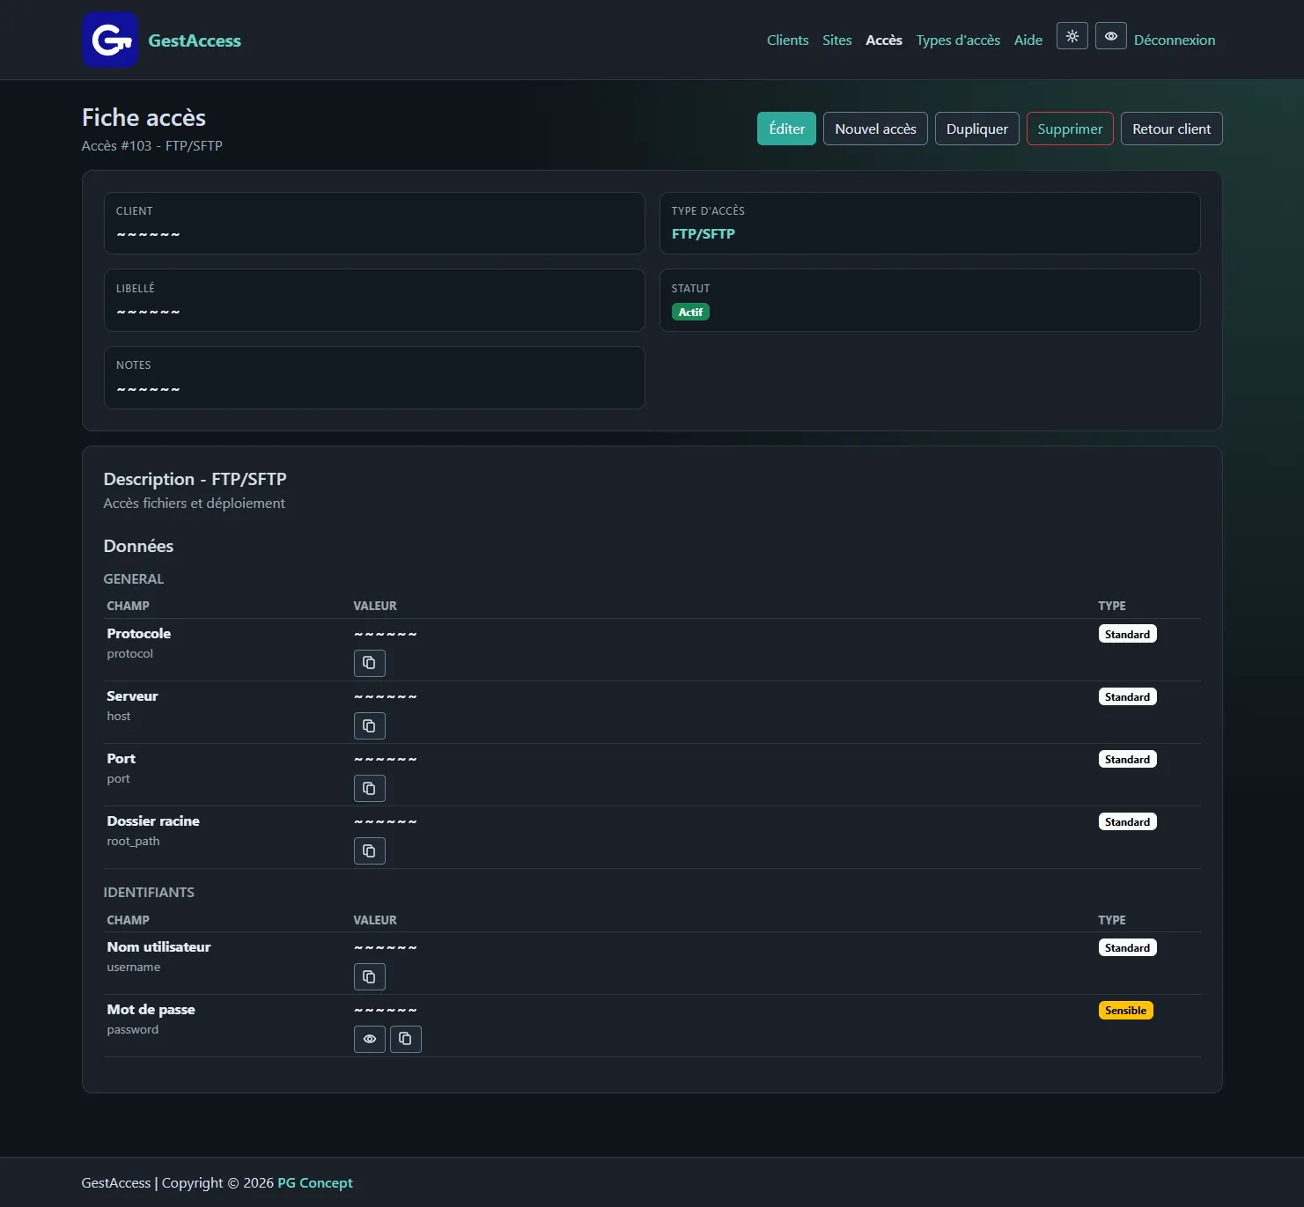Click the Standard badge on Nom utilisateur row
This screenshot has width=1304, height=1207.
point(1128,947)
